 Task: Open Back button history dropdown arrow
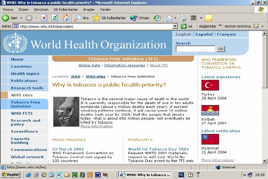pyautogui.click(x=21, y=18)
